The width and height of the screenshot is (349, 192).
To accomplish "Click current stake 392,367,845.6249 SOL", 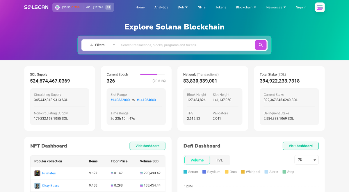I will point(281,100).
